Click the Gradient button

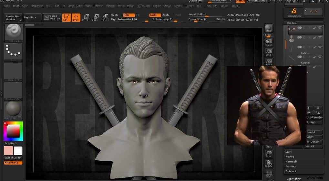point(11,143)
